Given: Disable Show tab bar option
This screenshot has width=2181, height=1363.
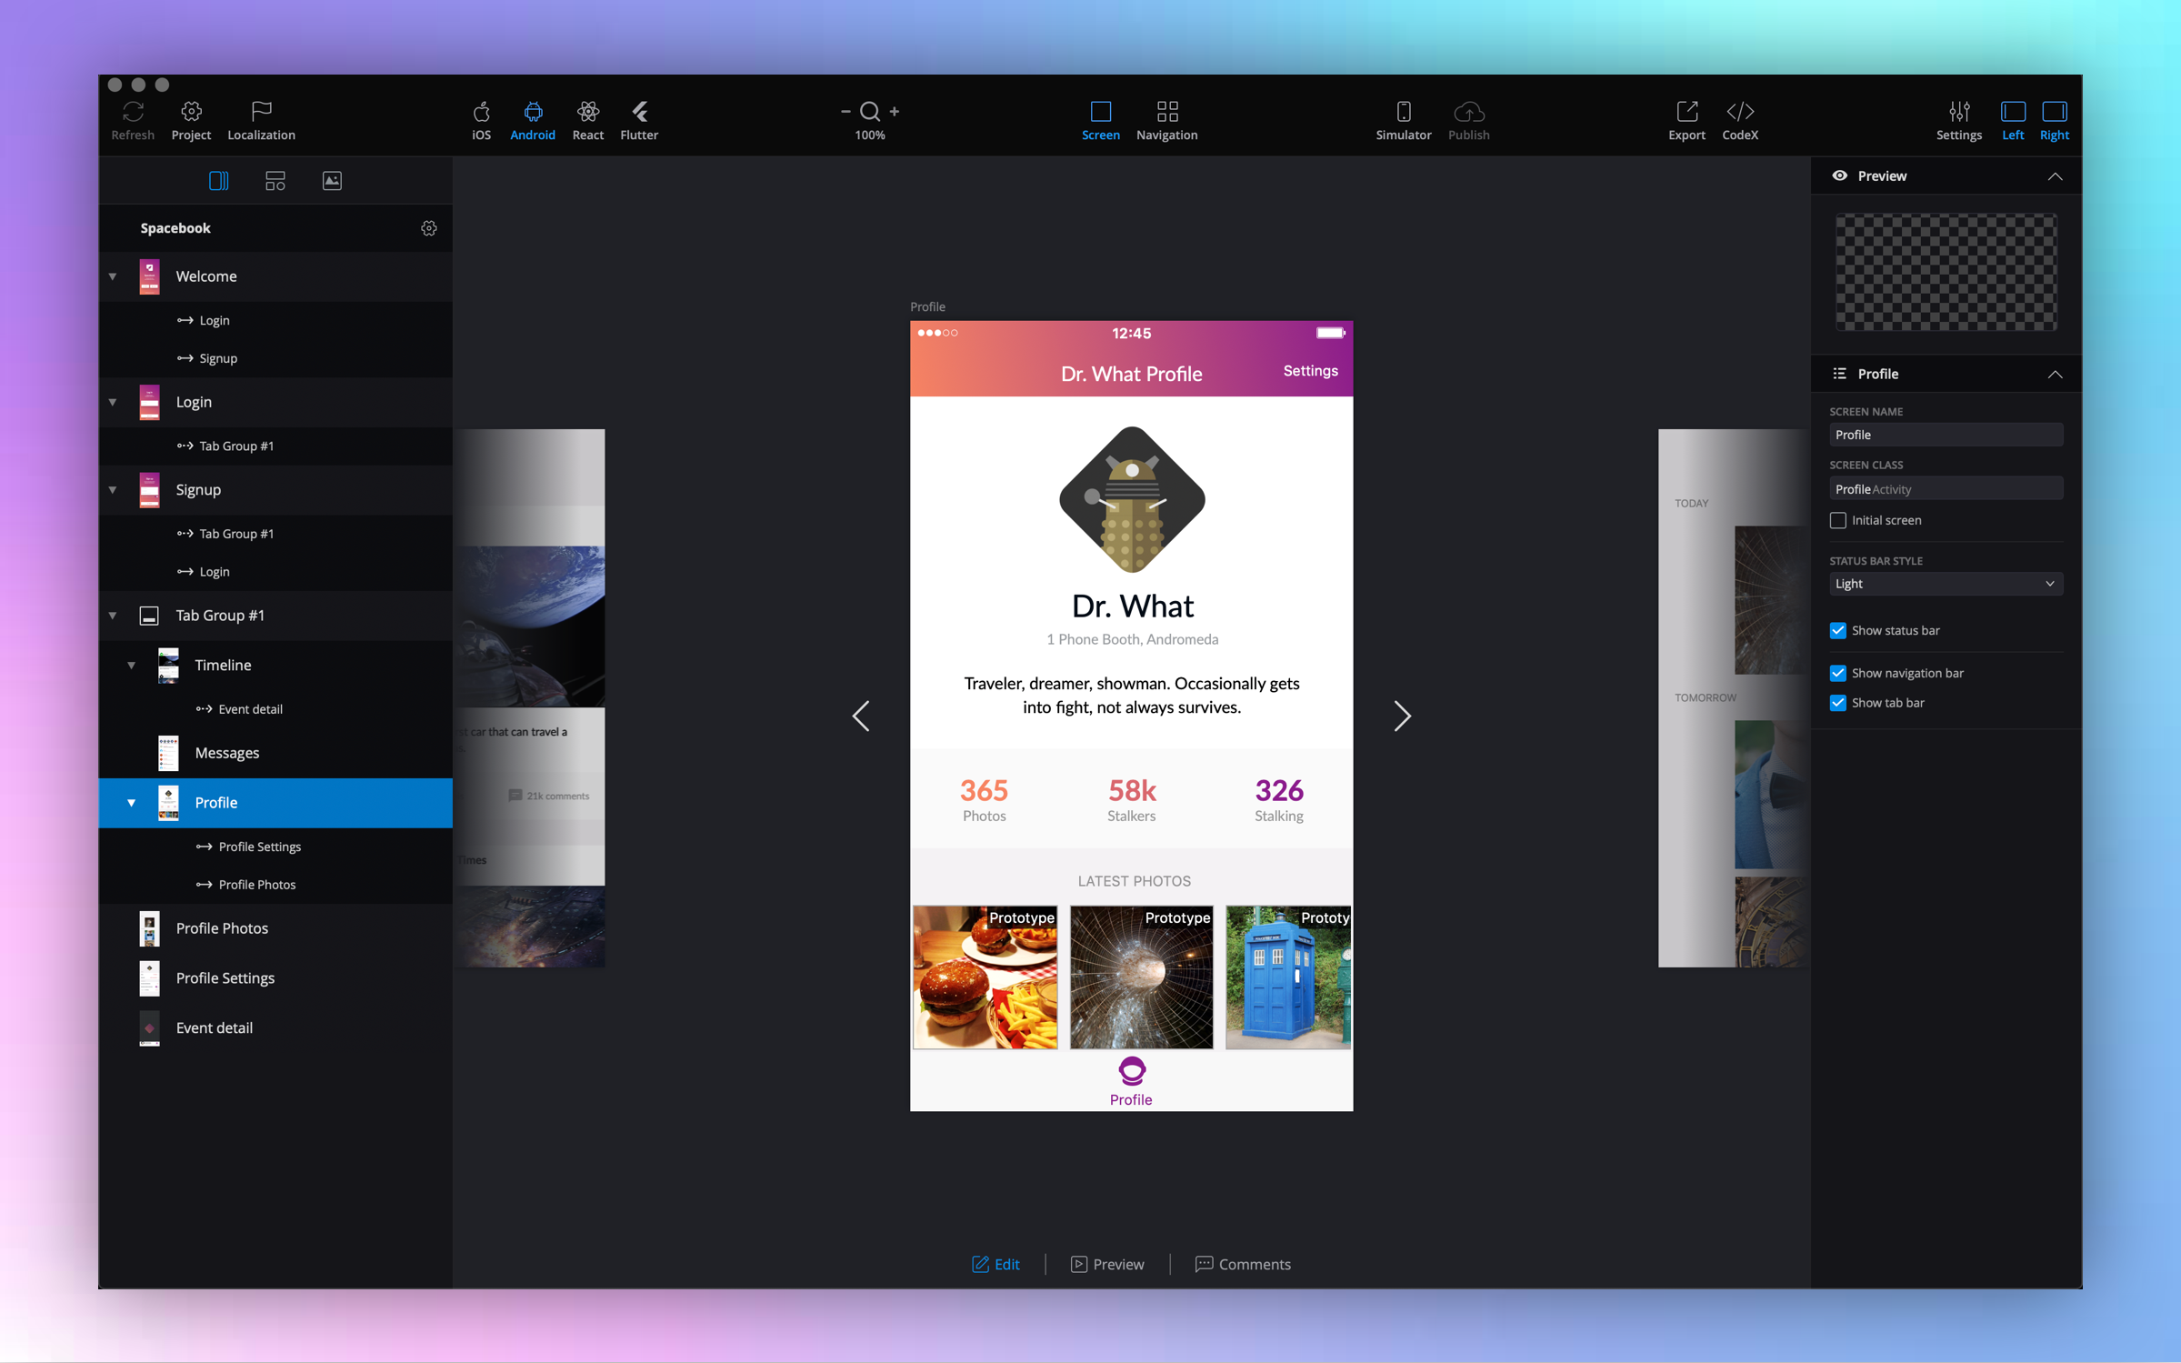Looking at the screenshot, I should [1838, 703].
